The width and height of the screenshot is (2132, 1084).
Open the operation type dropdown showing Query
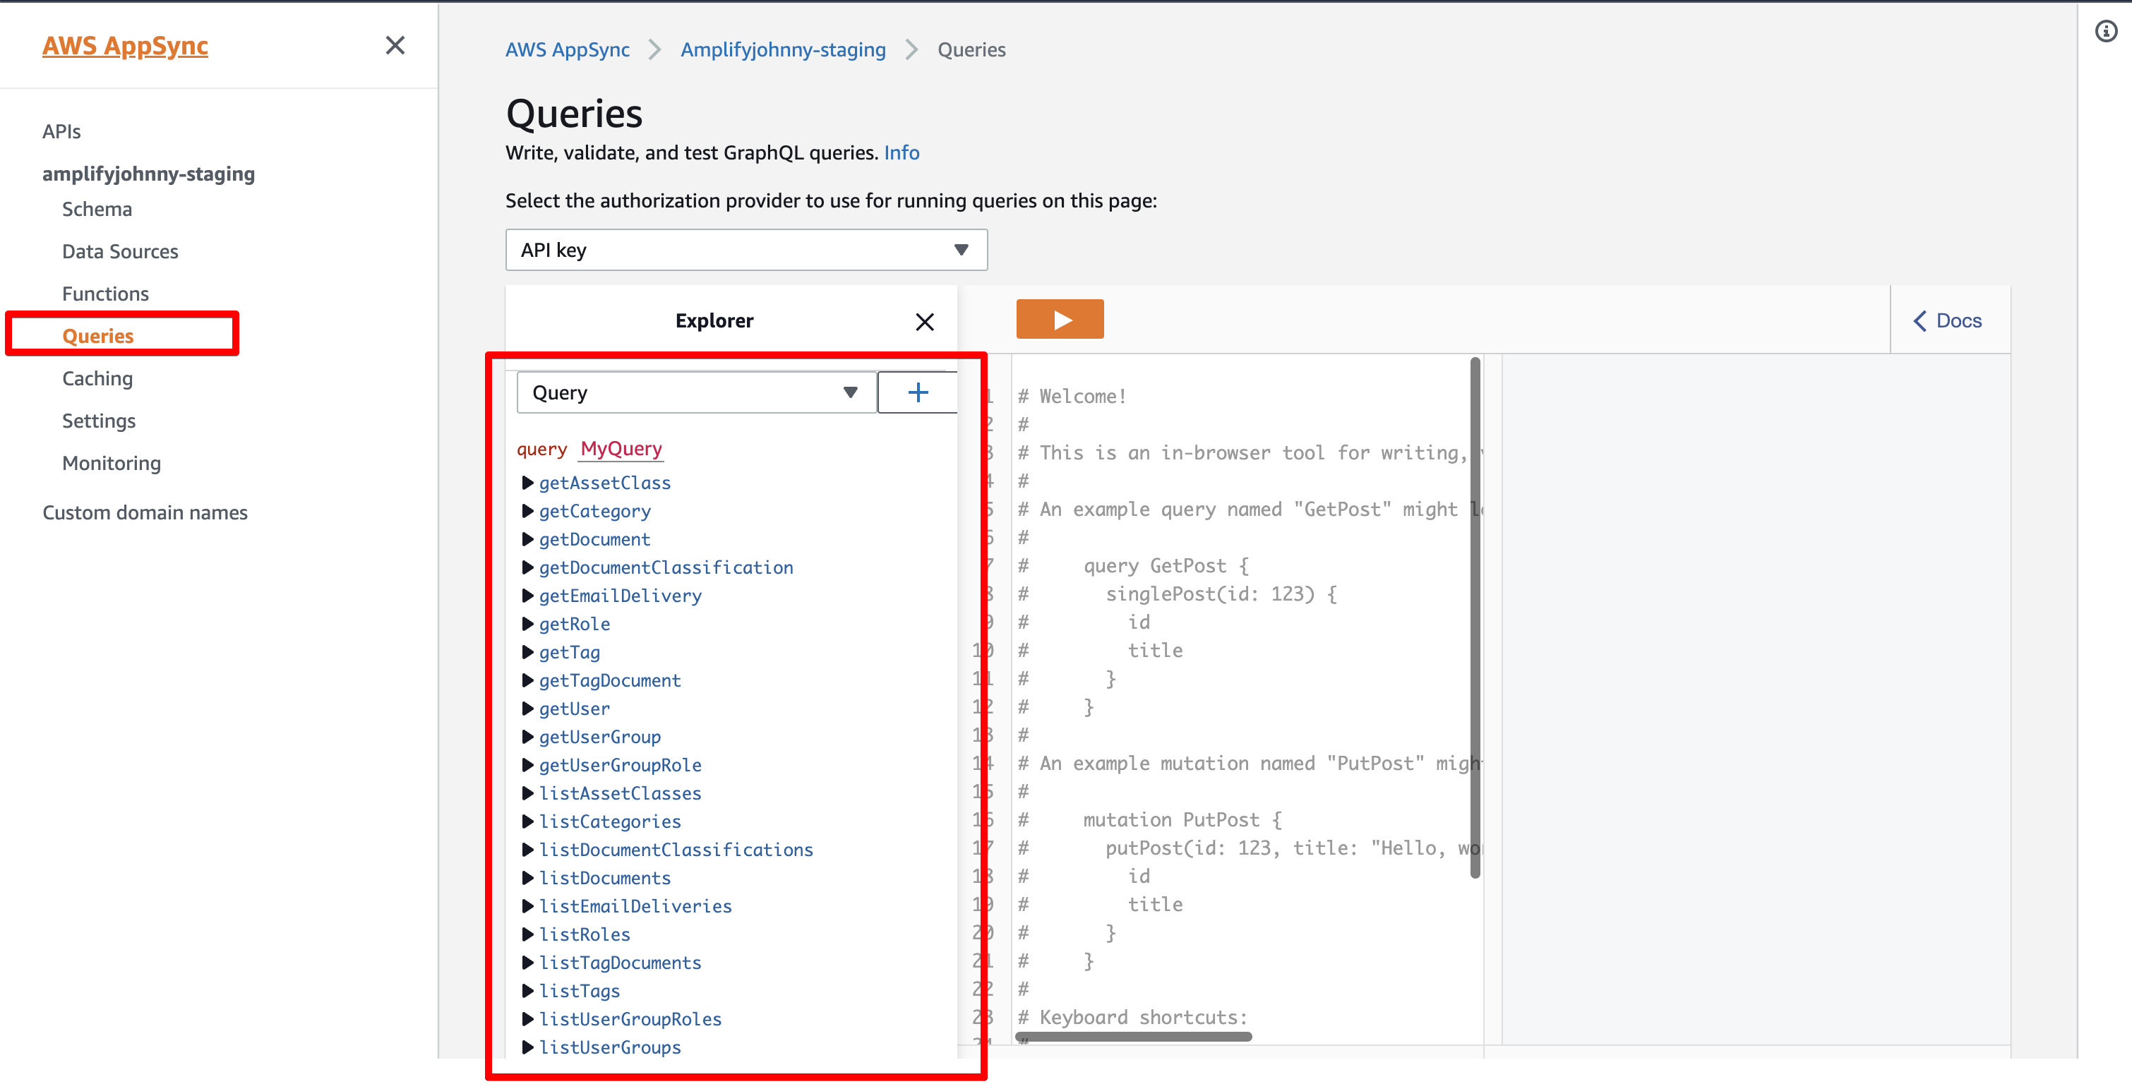[695, 392]
